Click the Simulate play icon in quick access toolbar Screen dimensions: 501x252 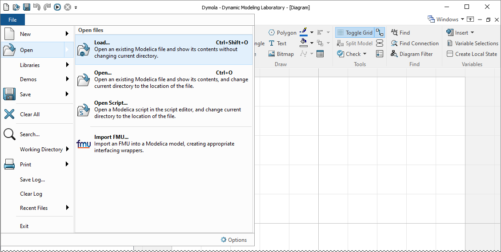click(57, 7)
